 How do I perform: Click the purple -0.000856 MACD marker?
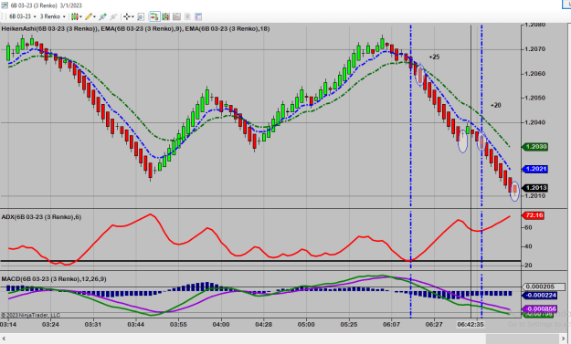[540, 308]
